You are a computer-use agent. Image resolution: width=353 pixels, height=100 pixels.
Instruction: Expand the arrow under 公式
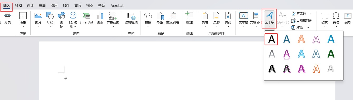(x=324, y=26)
